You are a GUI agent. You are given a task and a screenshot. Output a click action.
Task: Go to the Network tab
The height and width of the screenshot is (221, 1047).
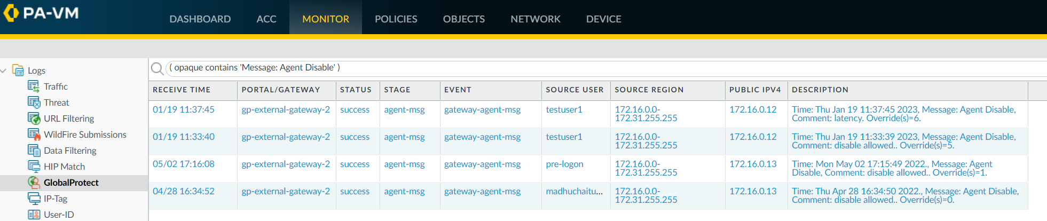pyautogui.click(x=535, y=19)
